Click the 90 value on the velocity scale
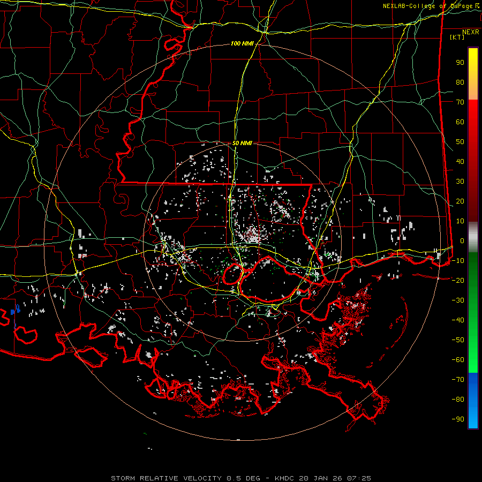This screenshot has height=482, width=482. [x=460, y=63]
